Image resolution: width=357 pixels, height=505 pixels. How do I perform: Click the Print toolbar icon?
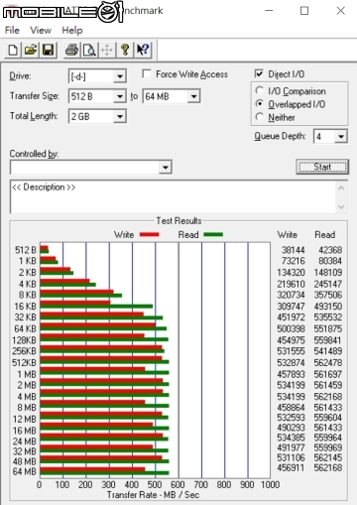[x=71, y=51]
